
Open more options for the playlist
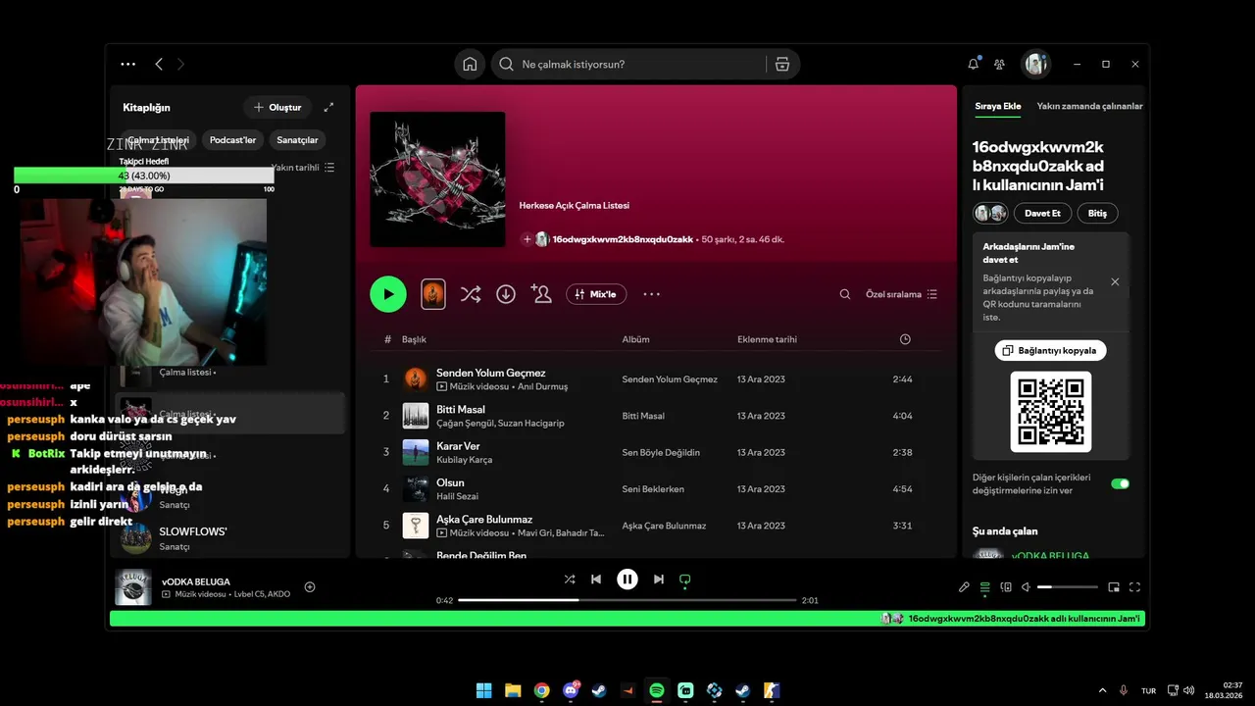(x=652, y=294)
